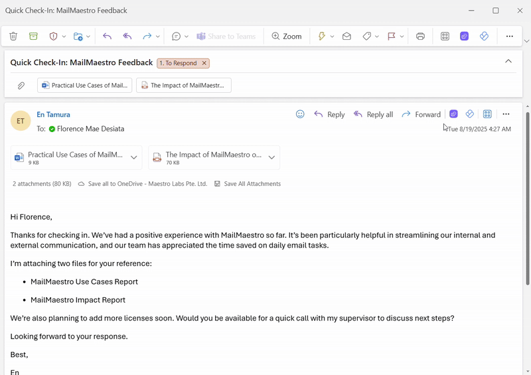Click the purple MailMaestro icon beside Forward
This screenshot has height=375, width=531.
coord(453,114)
